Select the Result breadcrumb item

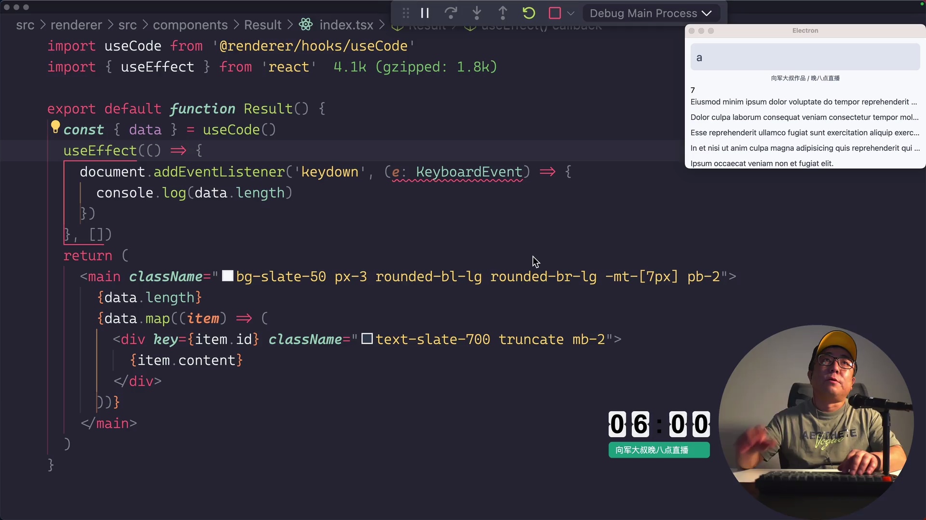click(x=262, y=25)
